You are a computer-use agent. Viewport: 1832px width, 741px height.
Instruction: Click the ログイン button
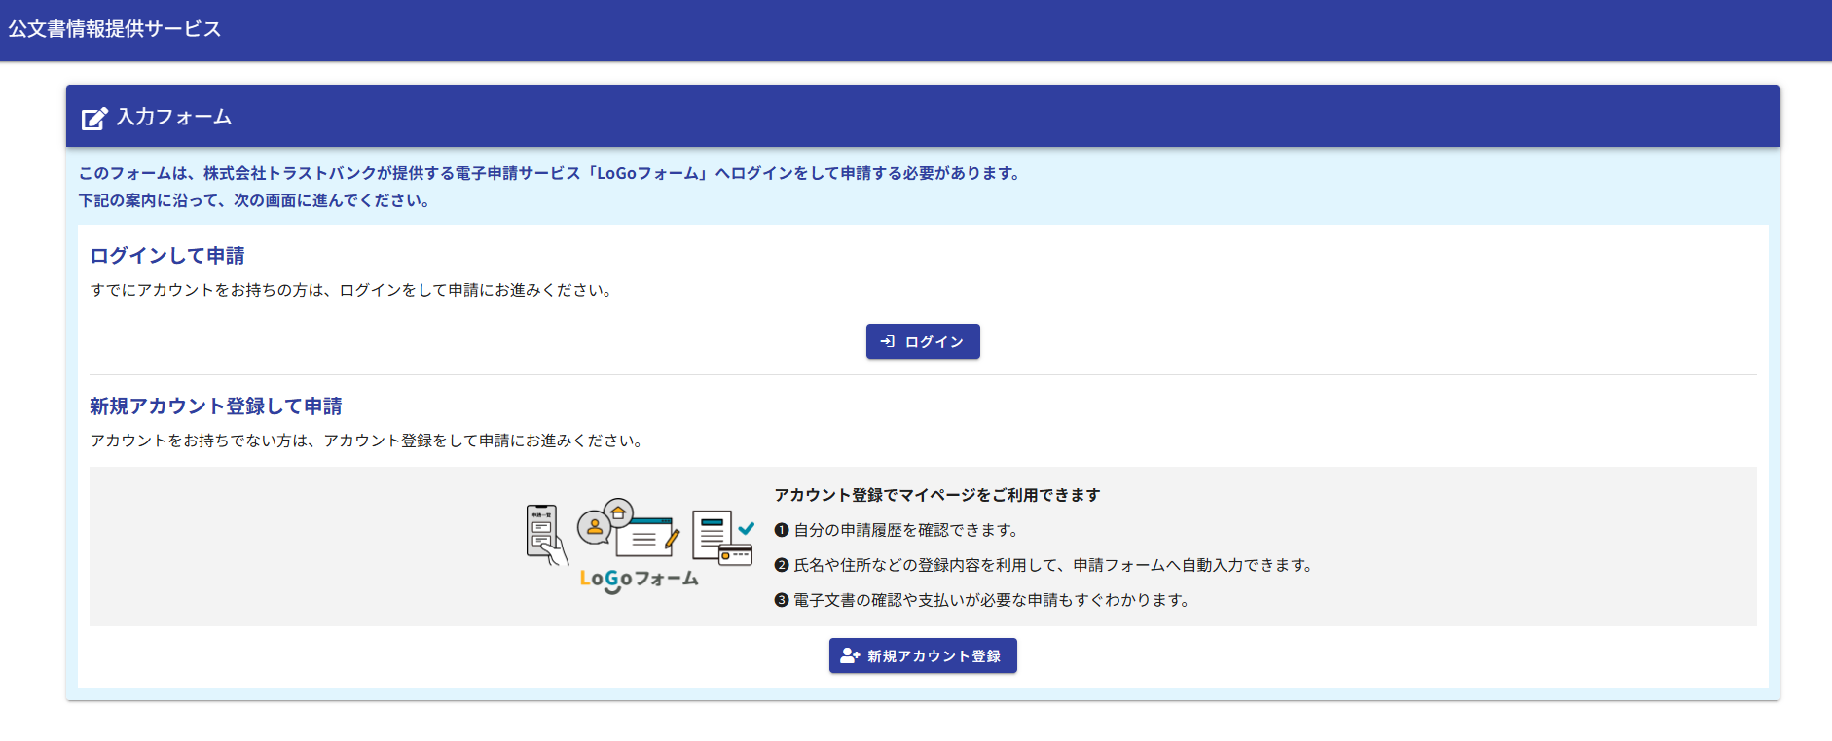[x=923, y=341]
